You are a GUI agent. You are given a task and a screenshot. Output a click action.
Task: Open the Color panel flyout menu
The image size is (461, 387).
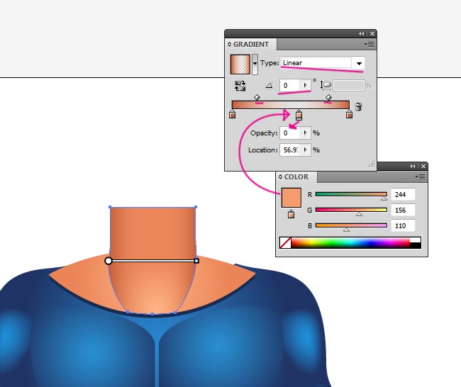pos(420,176)
